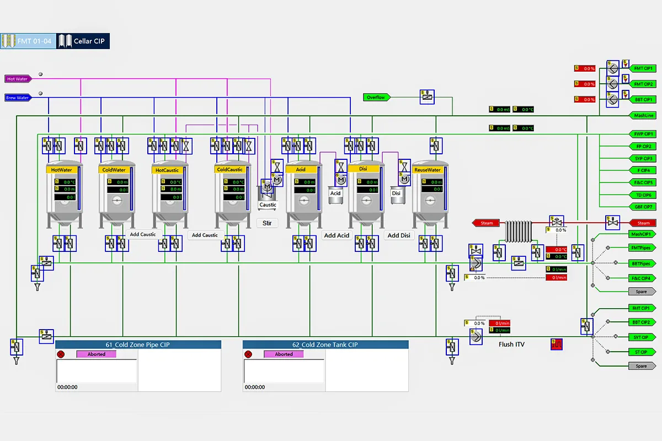The height and width of the screenshot is (441, 662).
Task: Open the valve above the Caustic stirrer pot
Action: click(277, 166)
